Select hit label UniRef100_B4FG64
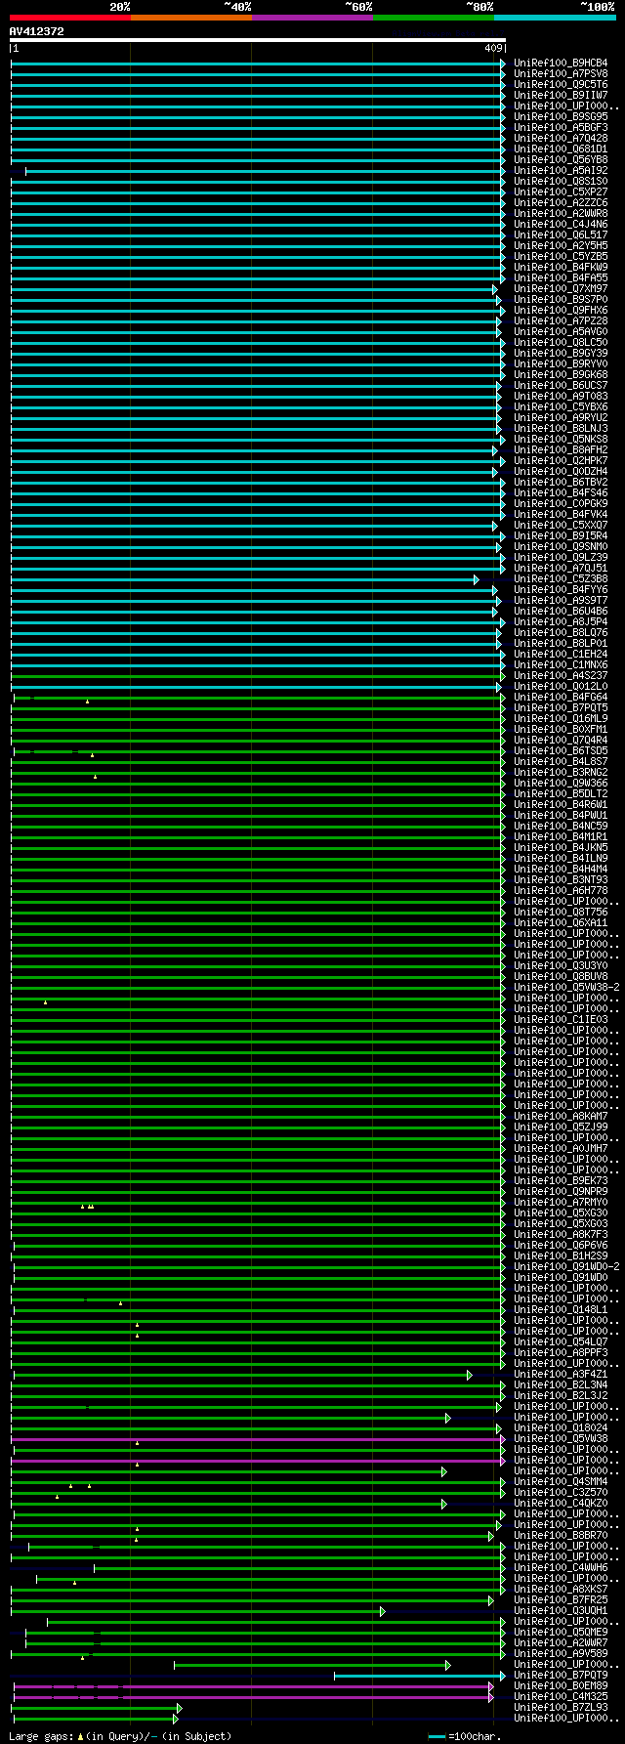This screenshot has width=625, height=1744. (561, 698)
